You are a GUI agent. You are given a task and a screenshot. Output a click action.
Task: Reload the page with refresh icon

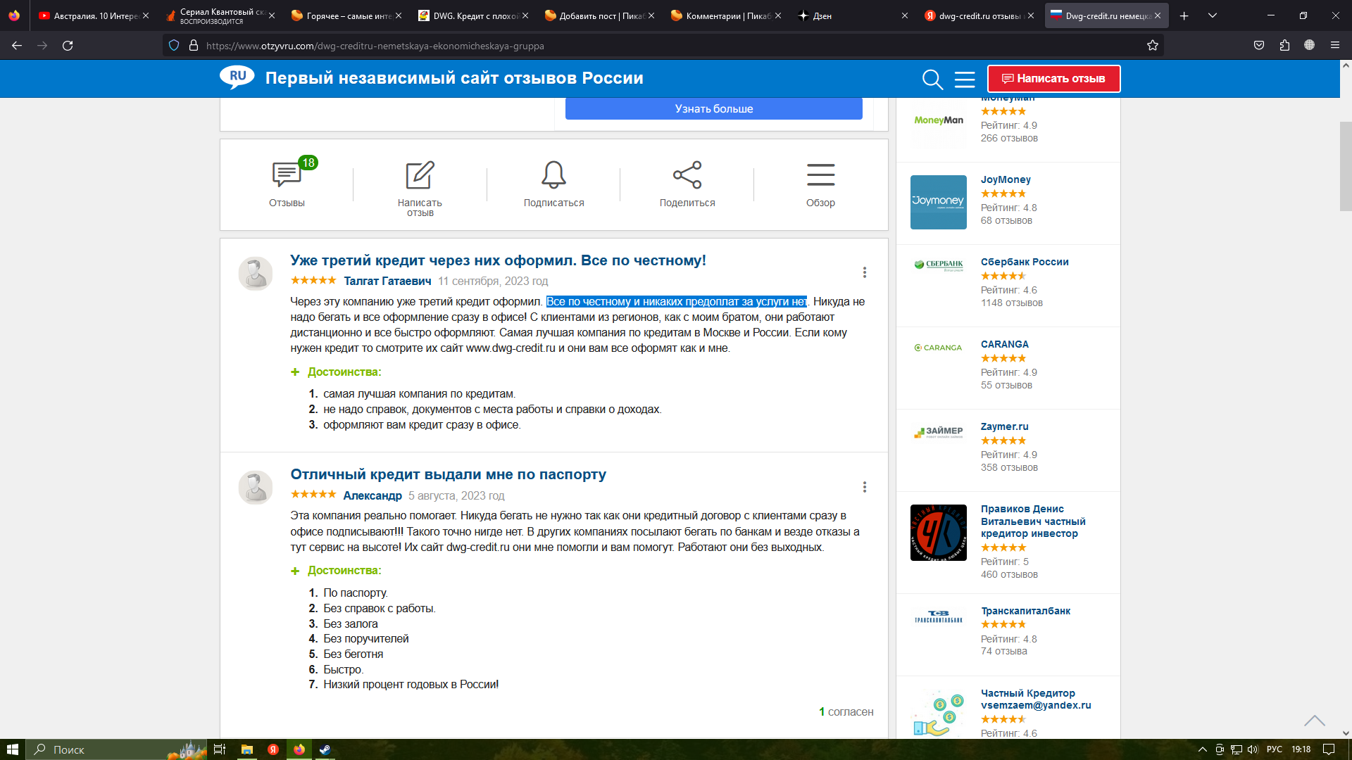click(x=68, y=46)
